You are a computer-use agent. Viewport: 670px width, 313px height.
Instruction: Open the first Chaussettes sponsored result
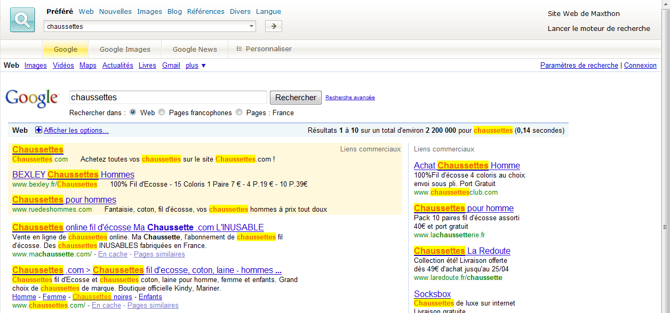pyautogui.click(x=38, y=149)
